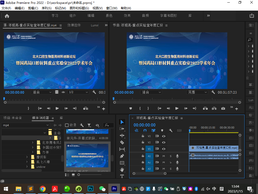This screenshot has width=258, height=194.
Task: Select the Slip tool
Action: [x=122, y=149]
